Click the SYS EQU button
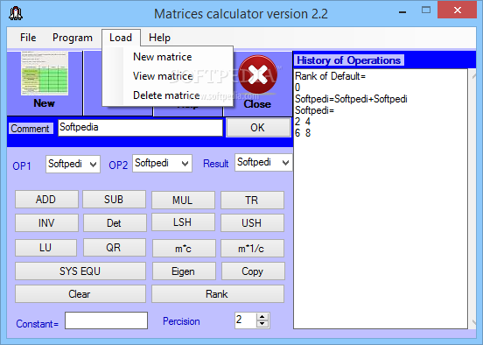 tap(80, 271)
